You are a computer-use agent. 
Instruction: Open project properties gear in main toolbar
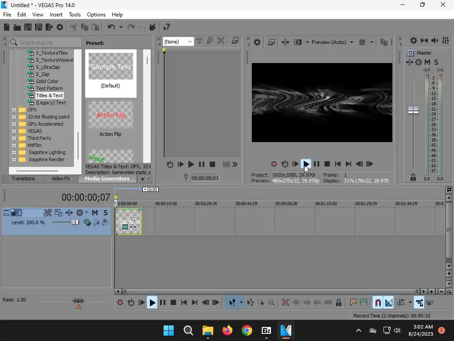coord(60,27)
